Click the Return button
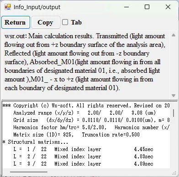179x177 pixels. (x=16, y=22)
